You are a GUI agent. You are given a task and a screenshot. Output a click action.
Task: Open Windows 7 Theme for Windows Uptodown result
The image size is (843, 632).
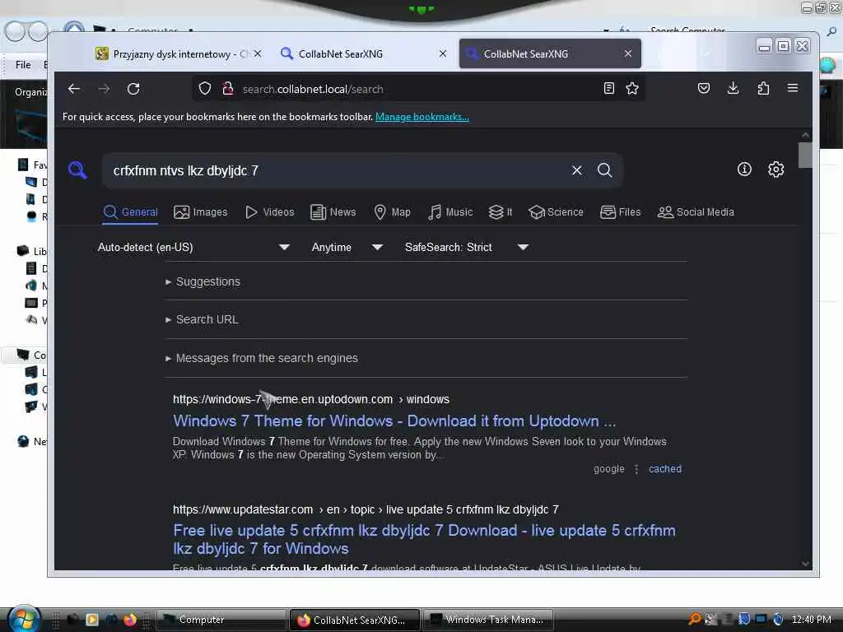pos(394,421)
